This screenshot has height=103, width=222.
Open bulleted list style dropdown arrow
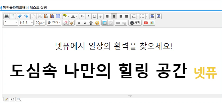(x=147, y=16)
